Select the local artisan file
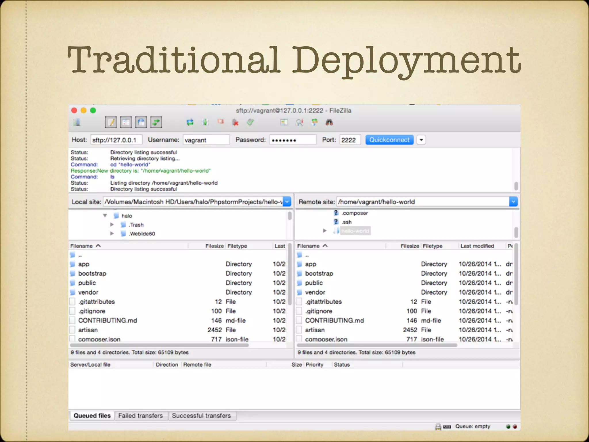 (x=178, y=330)
